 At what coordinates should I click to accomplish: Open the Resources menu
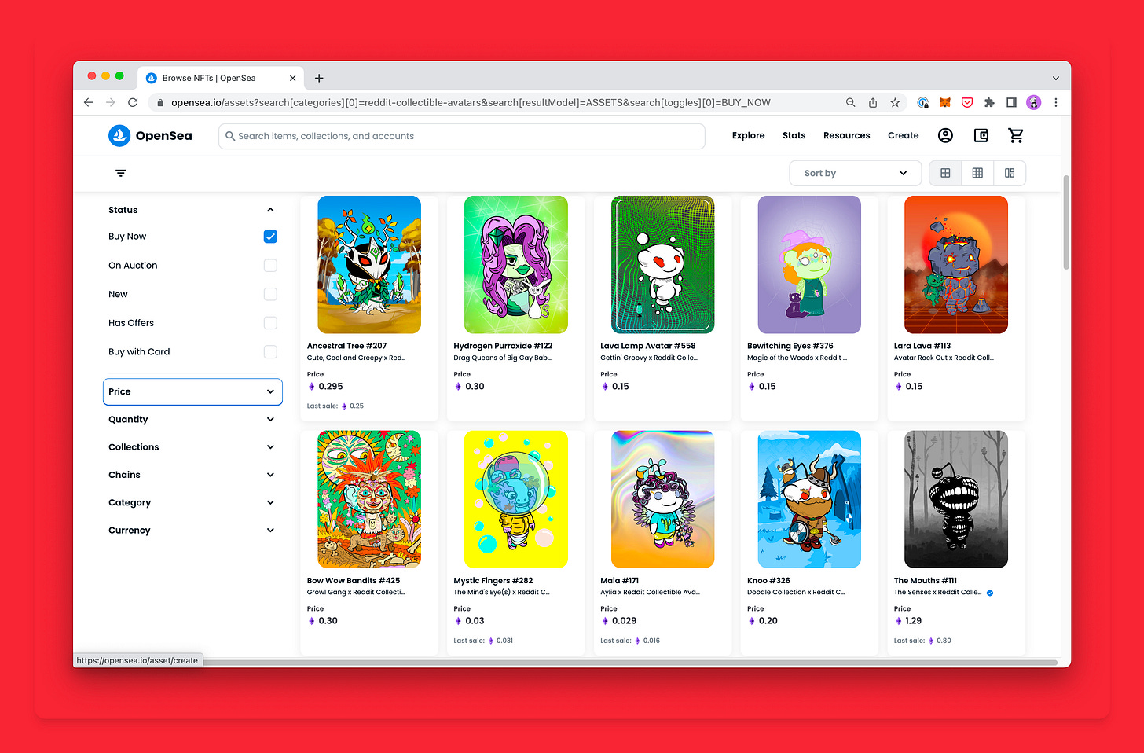[x=846, y=136]
